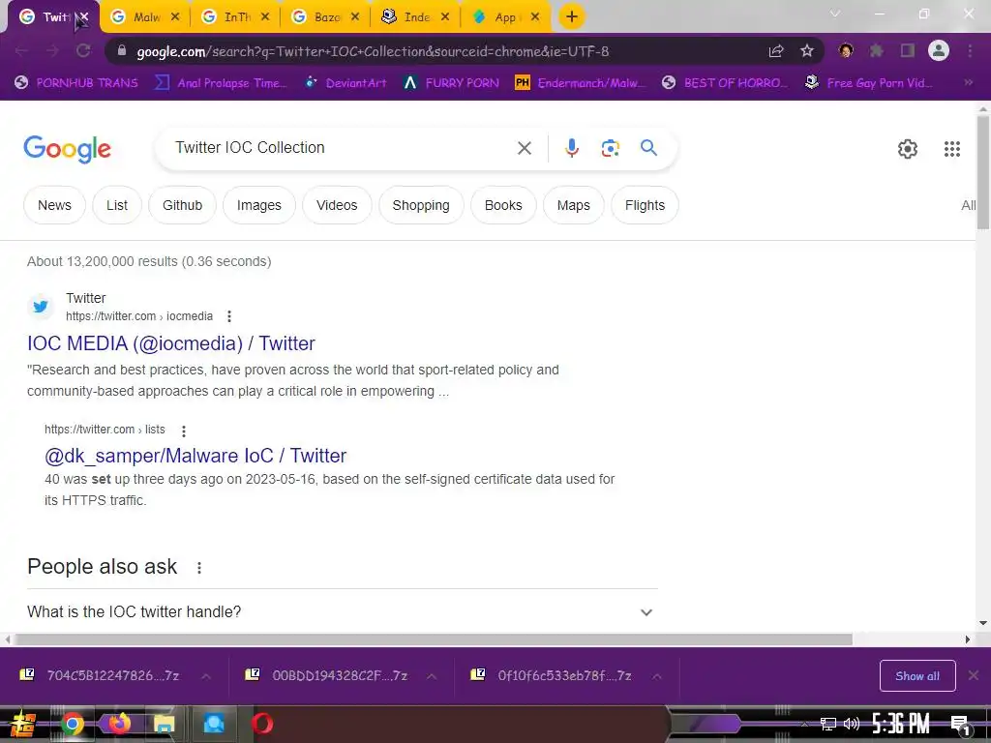Switch to the Baza tab
The width and height of the screenshot is (991, 743).
(x=325, y=17)
